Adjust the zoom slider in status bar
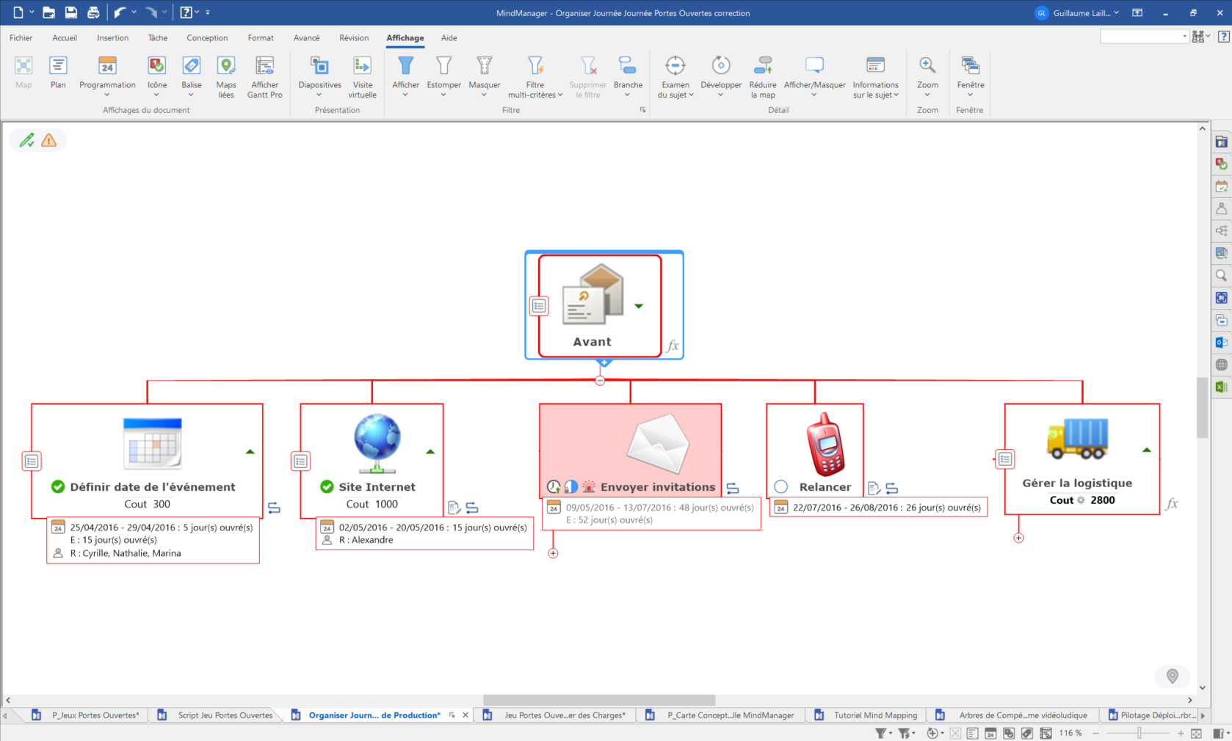The height and width of the screenshot is (741, 1232). 1139,733
